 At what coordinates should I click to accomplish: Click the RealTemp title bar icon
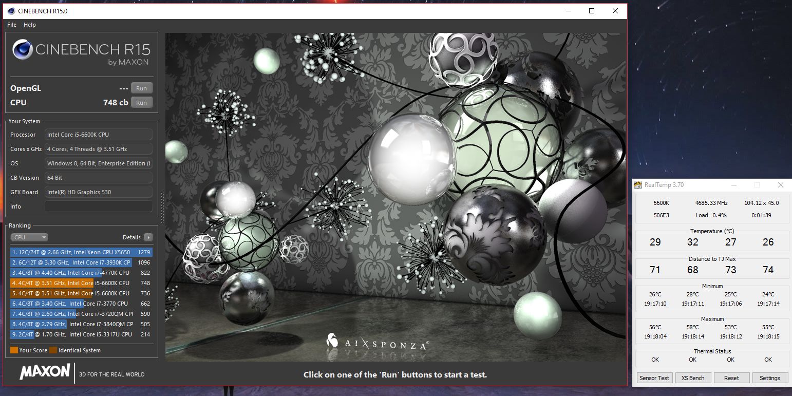click(638, 185)
